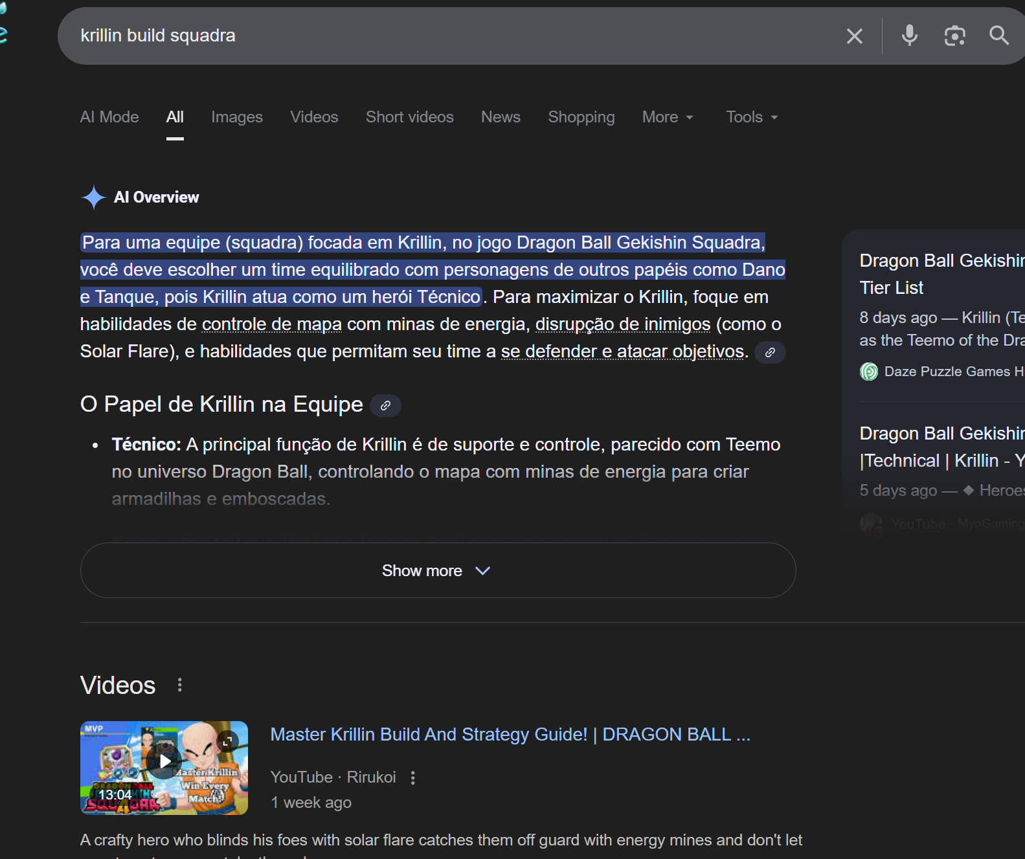Click the Daze Puzzle Games site icon

click(868, 372)
